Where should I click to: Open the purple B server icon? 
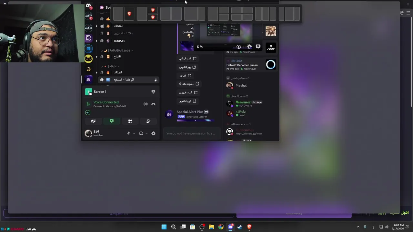(x=88, y=38)
